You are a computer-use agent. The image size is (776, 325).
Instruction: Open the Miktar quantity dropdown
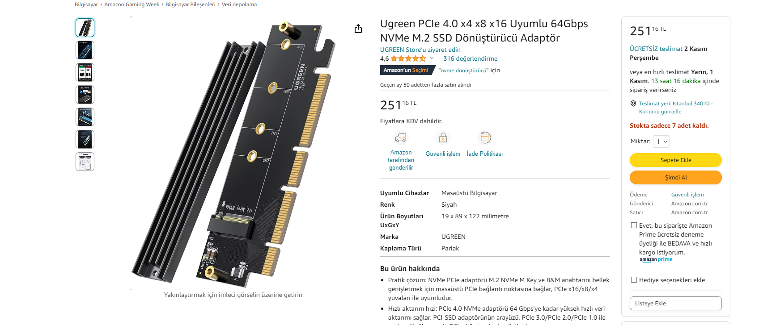point(662,142)
